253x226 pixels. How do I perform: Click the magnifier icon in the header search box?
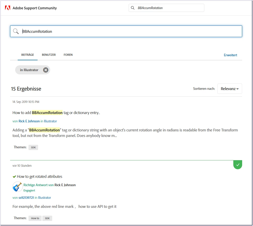[133, 8]
